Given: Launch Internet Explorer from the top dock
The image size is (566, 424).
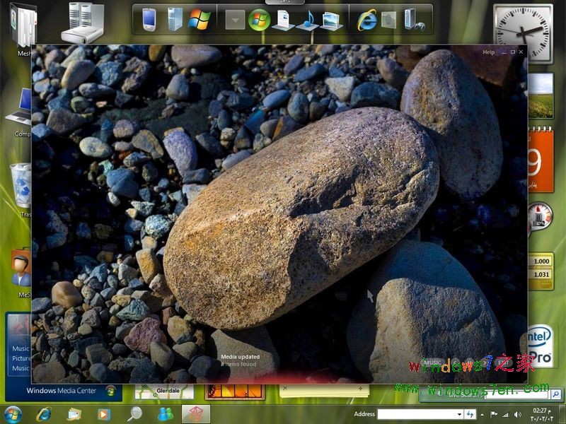Looking at the screenshot, I should pyautogui.click(x=366, y=20).
